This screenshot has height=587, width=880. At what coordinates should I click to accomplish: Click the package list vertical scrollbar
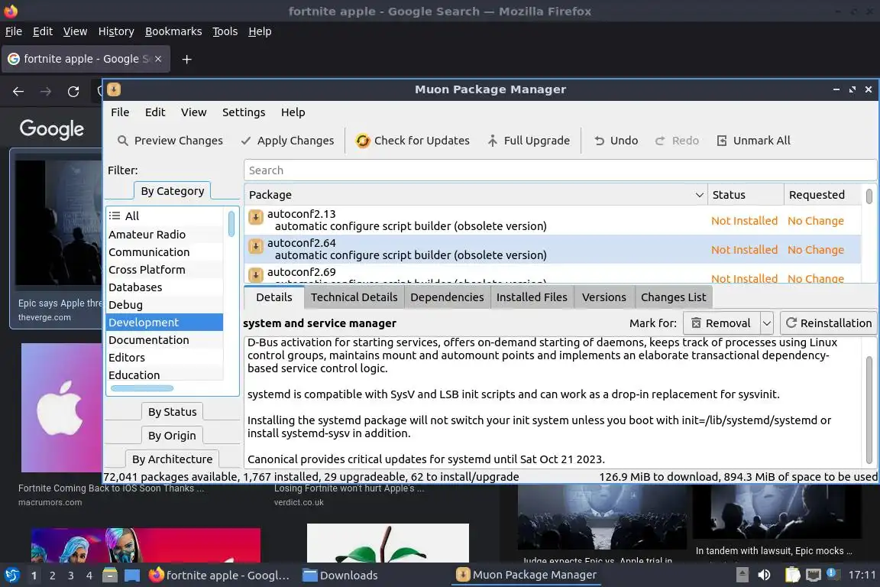(869, 196)
